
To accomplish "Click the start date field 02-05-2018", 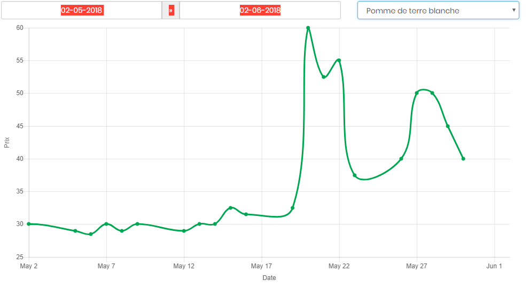I will [82, 11].
